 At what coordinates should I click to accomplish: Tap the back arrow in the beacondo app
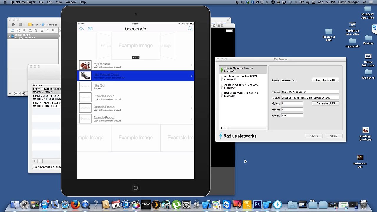[x=81, y=29]
